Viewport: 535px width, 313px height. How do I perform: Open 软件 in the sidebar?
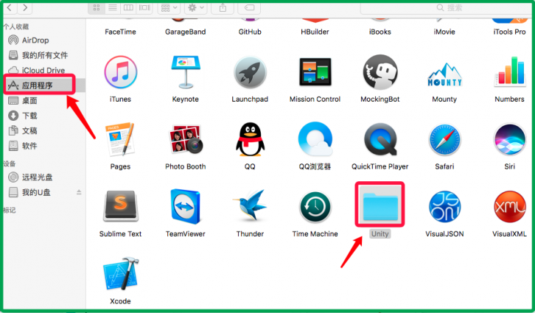coord(29,146)
